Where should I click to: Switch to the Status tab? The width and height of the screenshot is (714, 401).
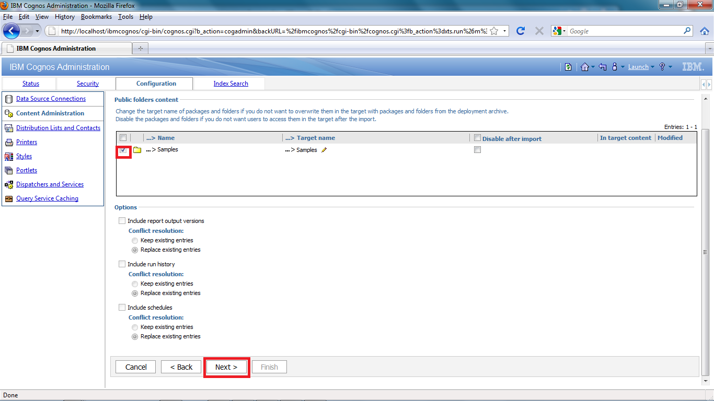point(31,84)
